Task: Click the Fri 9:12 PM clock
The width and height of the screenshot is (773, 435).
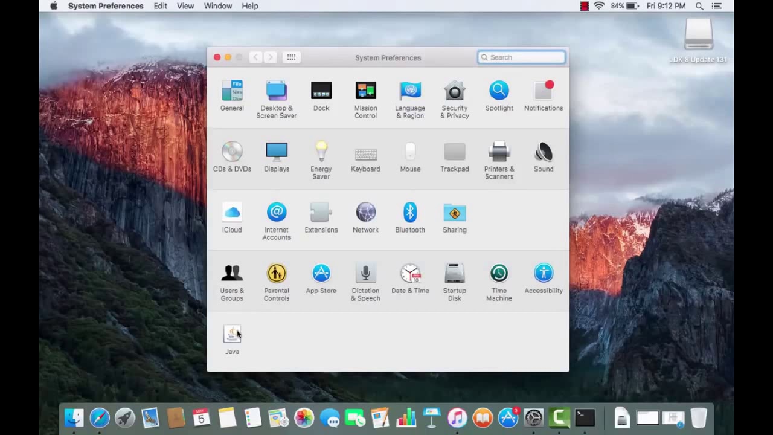Action: [666, 6]
